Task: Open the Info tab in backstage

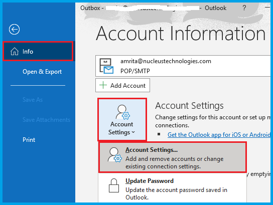Action: click(38, 51)
